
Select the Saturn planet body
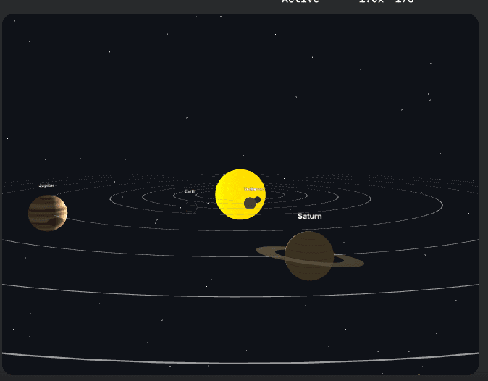(309, 255)
